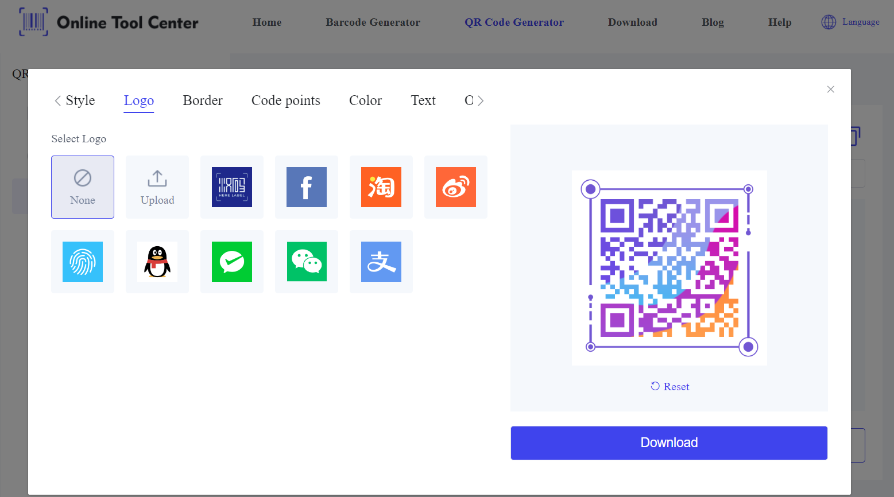Open the Language selector

[x=850, y=22]
